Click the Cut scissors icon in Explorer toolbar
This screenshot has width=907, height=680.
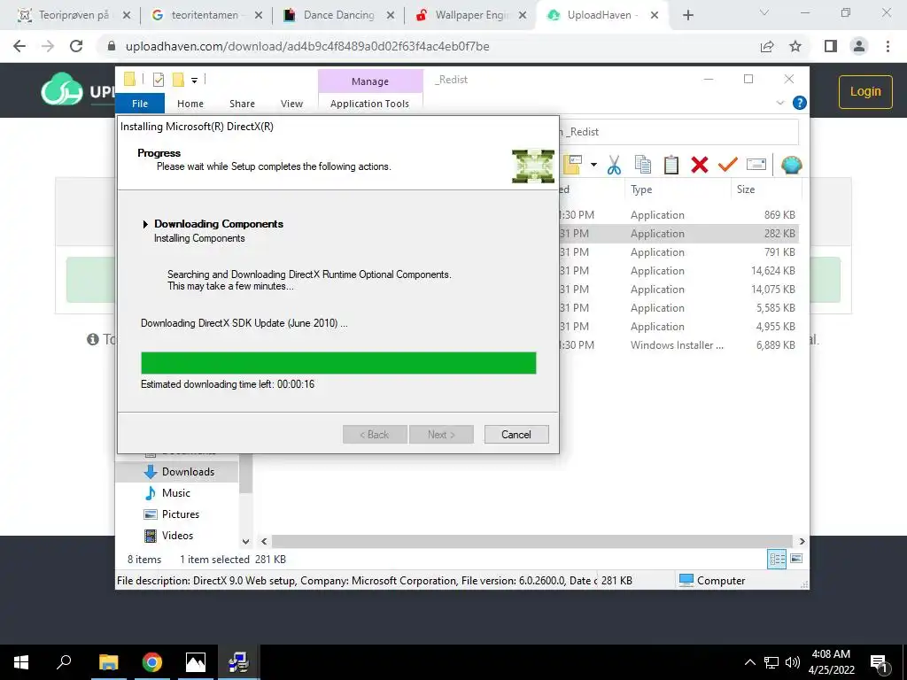pyautogui.click(x=614, y=165)
